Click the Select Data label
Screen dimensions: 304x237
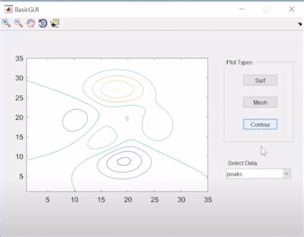coord(242,163)
